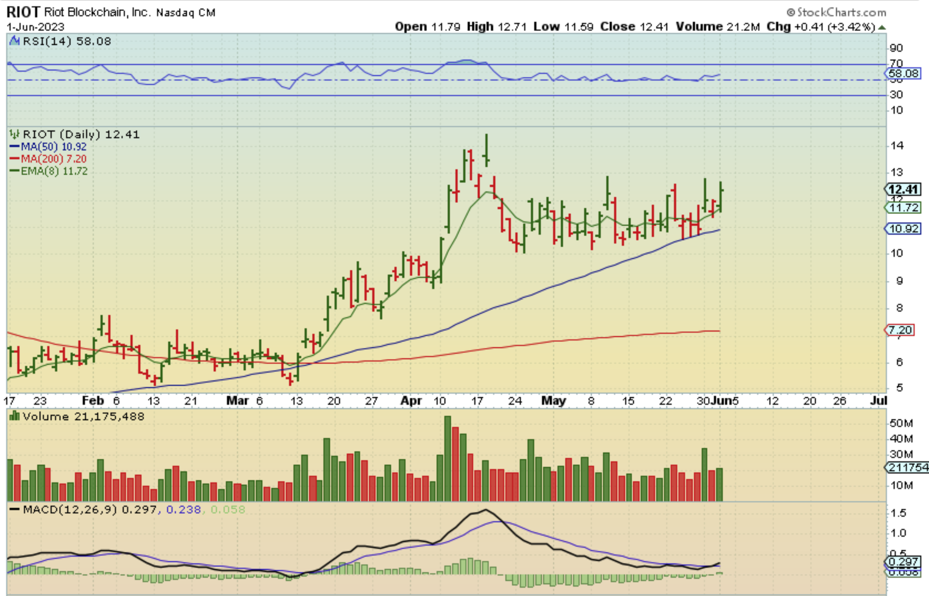The image size is (929, 596).
Task: Click the green up-arrow beside Chg percentage
Action: (x=882, y=27)
